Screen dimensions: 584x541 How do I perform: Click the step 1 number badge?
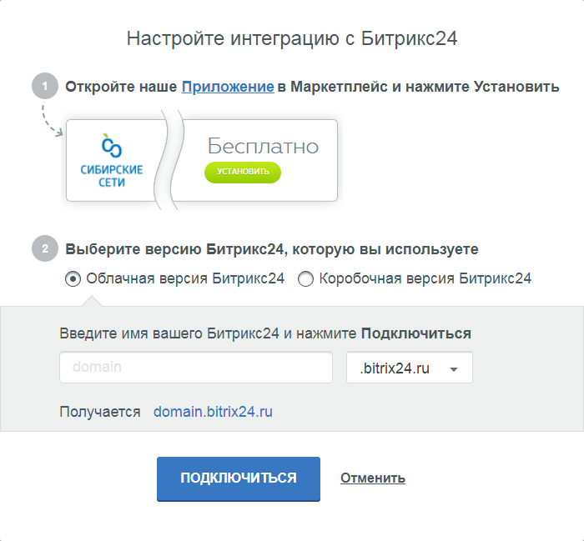click(x=44, y=86)
